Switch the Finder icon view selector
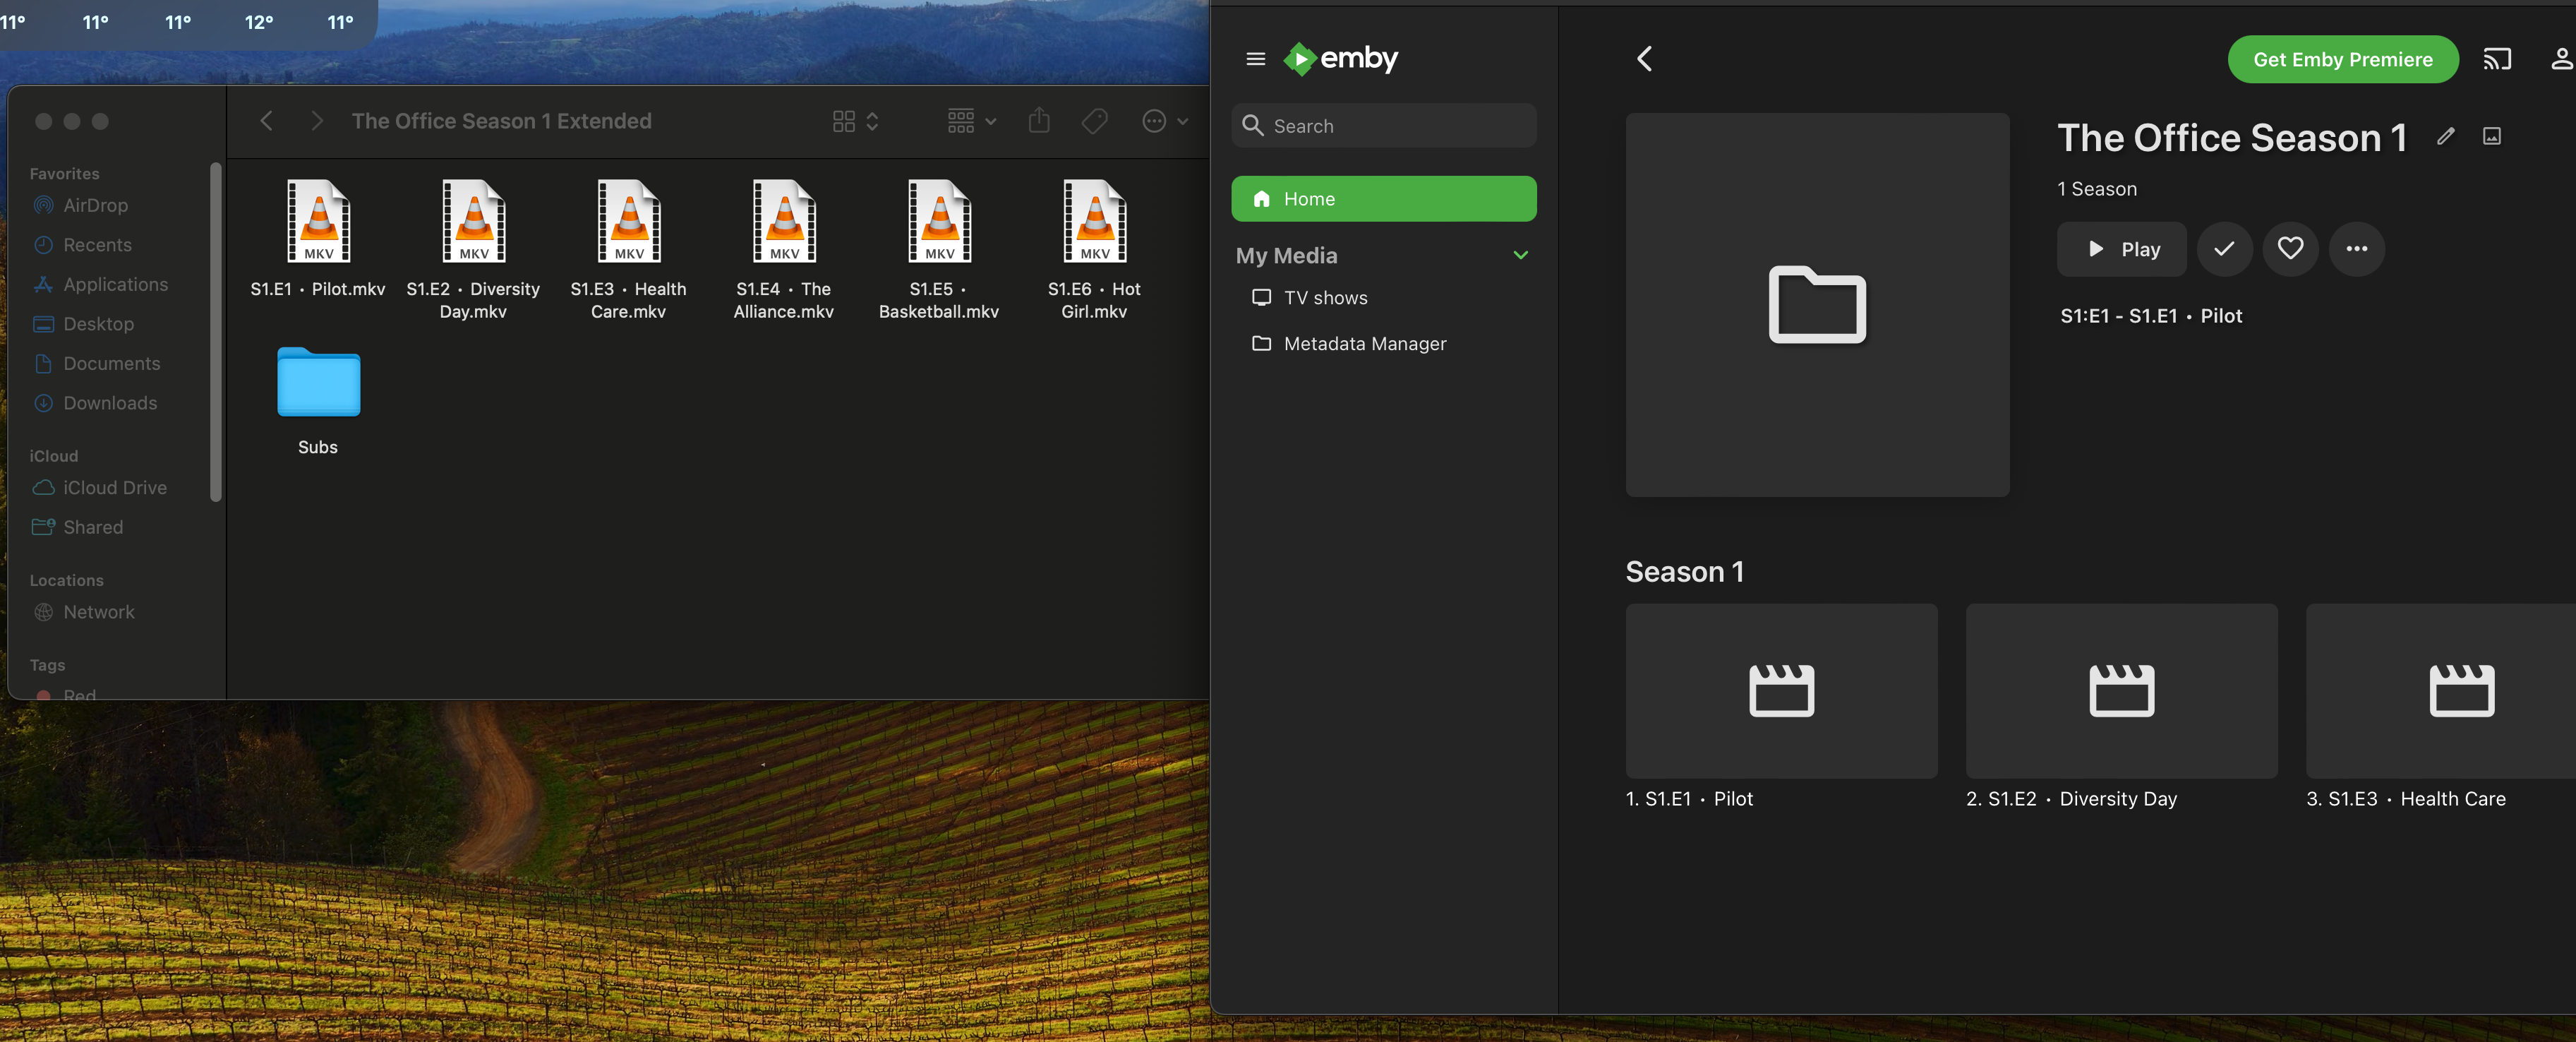2576x1042 pixels. click(855, 121)
